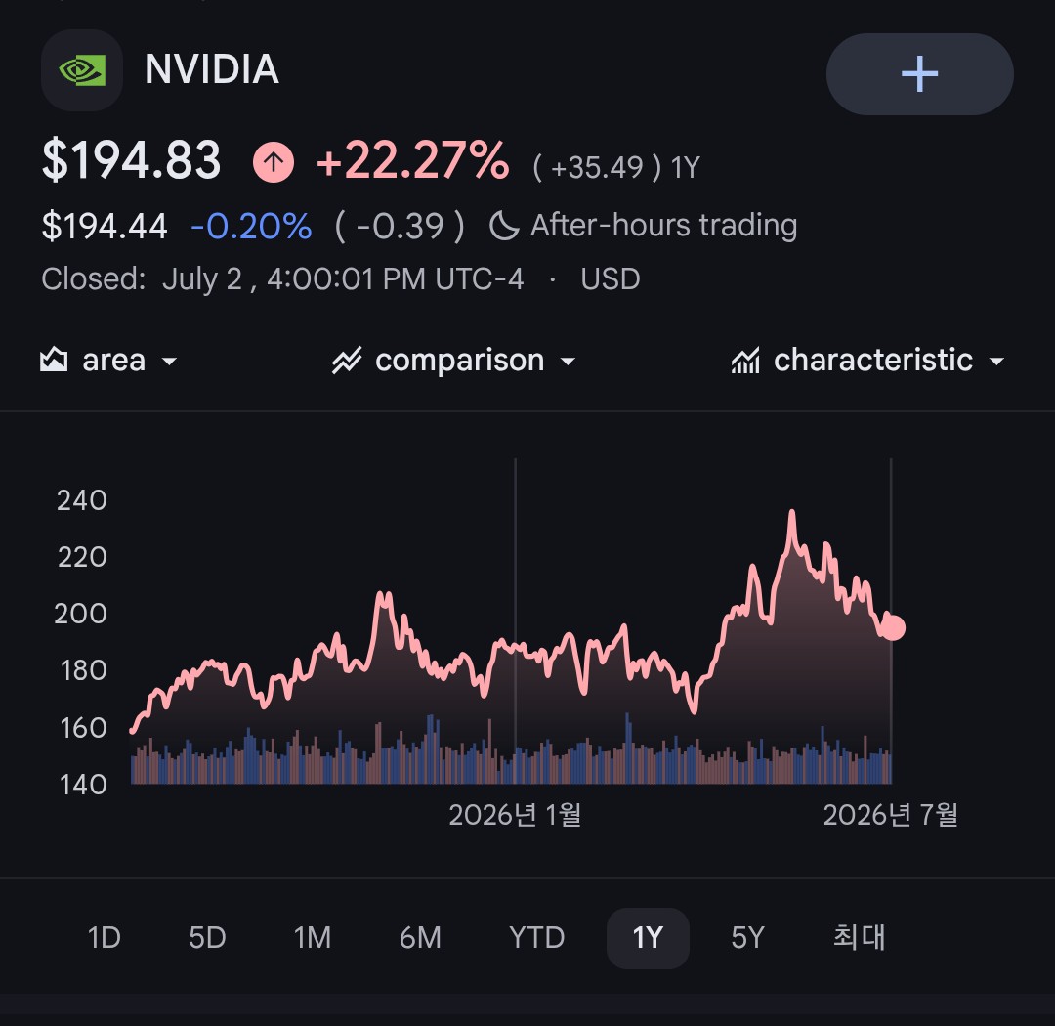Click the pink up-arrow change indicator
Image resolution: width=1055 pixels, height=1026 pixels.
[274, 162]
